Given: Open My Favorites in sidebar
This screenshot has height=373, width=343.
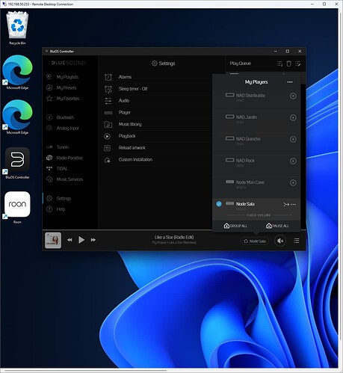Looking at the screenshot, I should [x=67, y=99].
